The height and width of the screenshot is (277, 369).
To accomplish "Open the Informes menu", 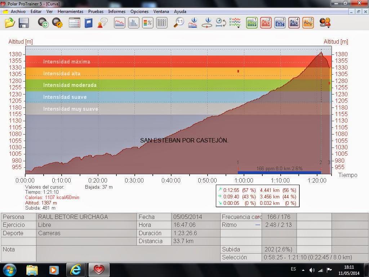I will [x=117, y=11].
